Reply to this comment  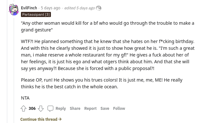[x=61, y=109]
